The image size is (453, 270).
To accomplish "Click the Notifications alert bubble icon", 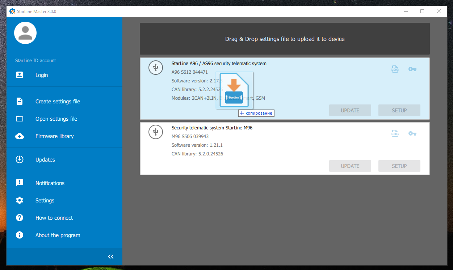I will (x=20, y=183).
